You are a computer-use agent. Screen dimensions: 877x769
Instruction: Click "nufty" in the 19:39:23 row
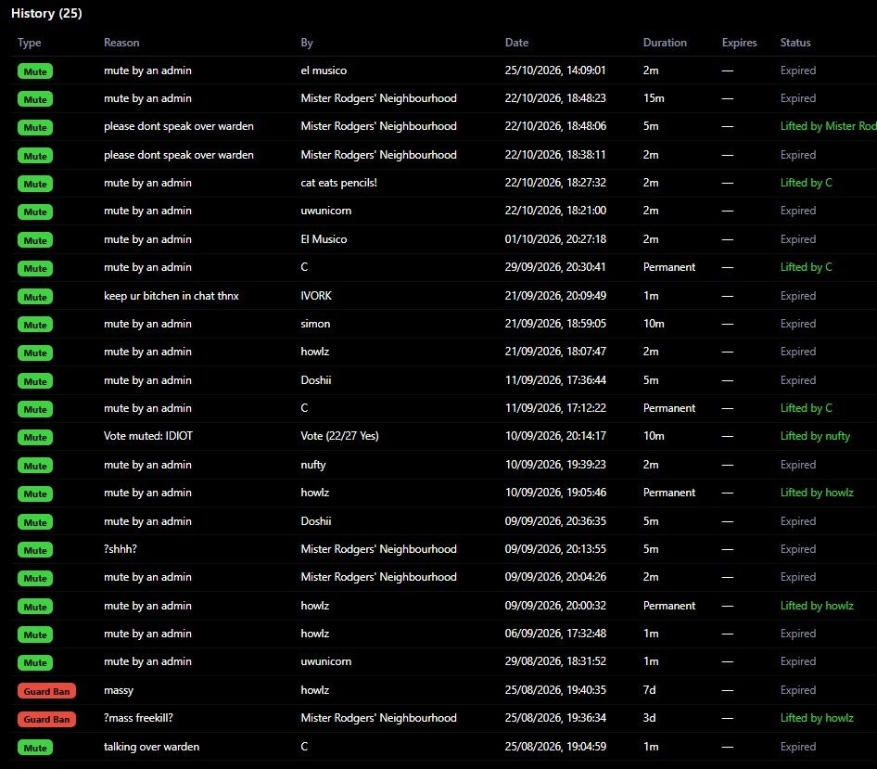(x=313, y=465)
